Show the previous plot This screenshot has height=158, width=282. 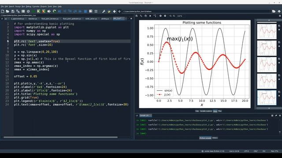(x=160, y=16)
